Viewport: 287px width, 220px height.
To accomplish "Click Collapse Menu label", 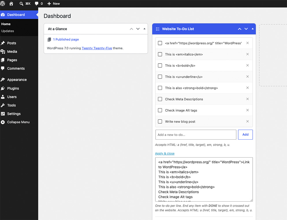I will [x=18, y=122].
